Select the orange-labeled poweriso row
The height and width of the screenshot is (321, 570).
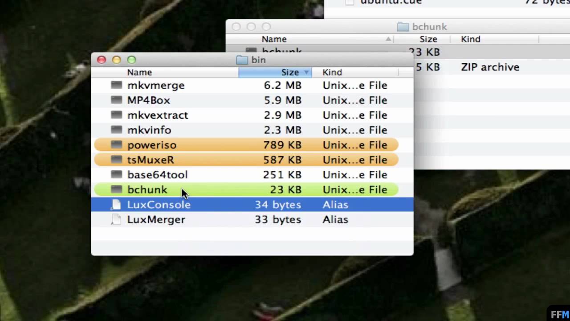246,145
